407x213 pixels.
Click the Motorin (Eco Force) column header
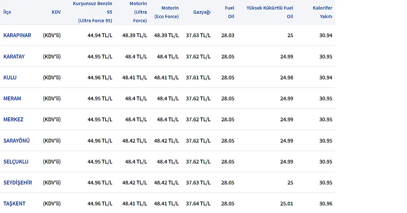tap(167, 12)
